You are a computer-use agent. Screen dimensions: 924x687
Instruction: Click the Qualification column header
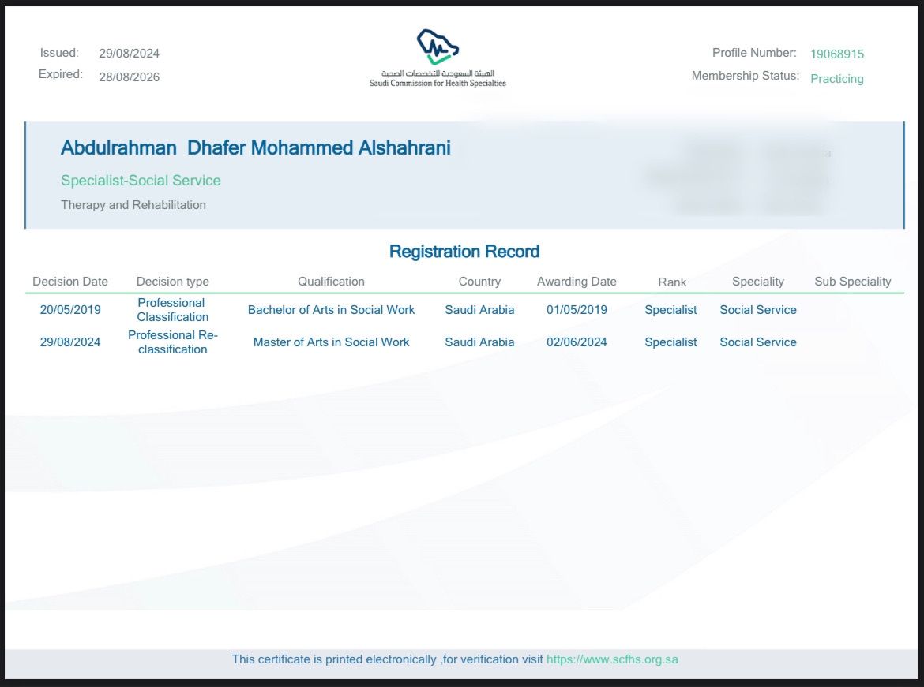point(331,282)
